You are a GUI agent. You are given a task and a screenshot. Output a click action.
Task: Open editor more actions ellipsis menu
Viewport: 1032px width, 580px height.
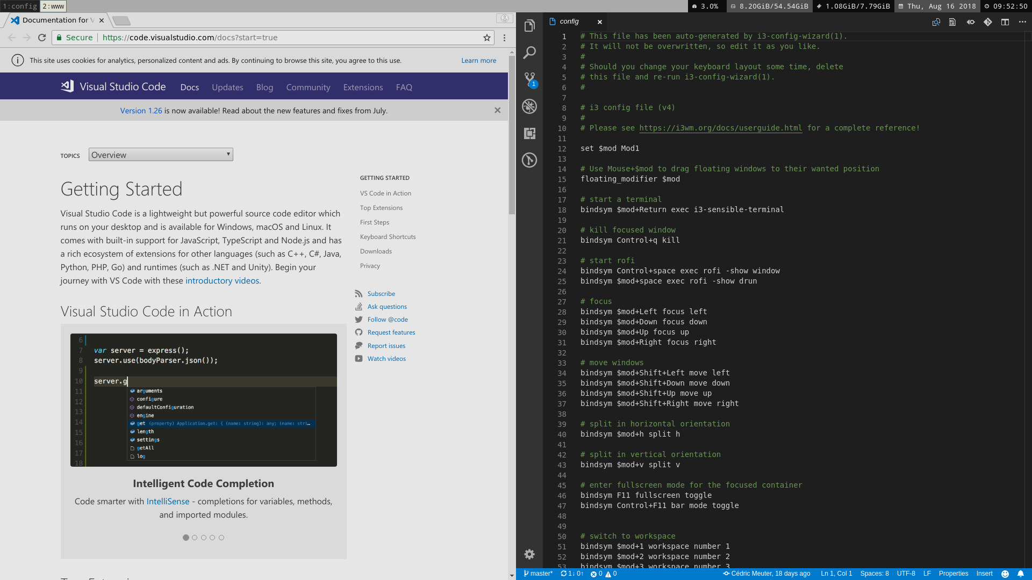point(1022,22)
